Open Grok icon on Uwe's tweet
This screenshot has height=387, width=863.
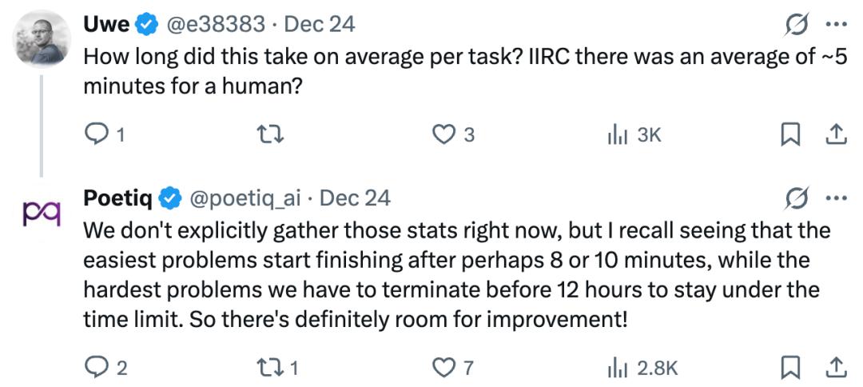click(796, 26)
